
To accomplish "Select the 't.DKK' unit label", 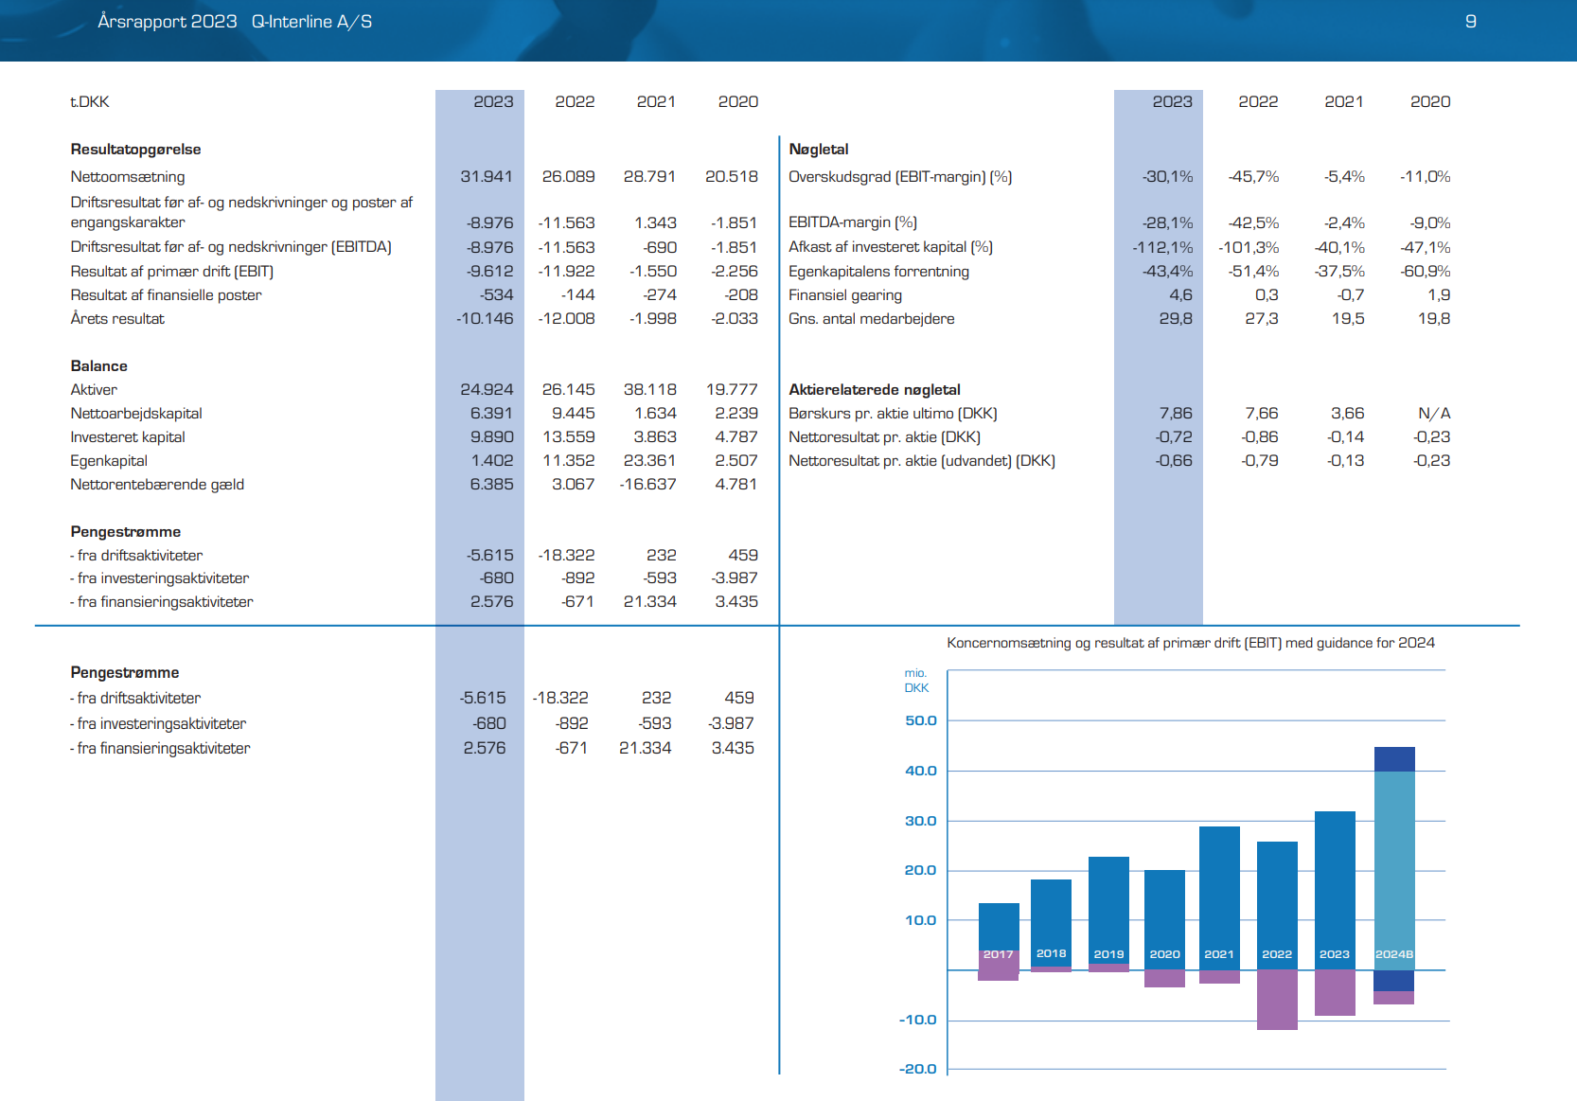I will point(90,101).
